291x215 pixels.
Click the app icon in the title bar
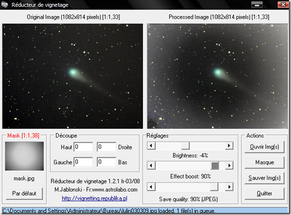point(5,4)
